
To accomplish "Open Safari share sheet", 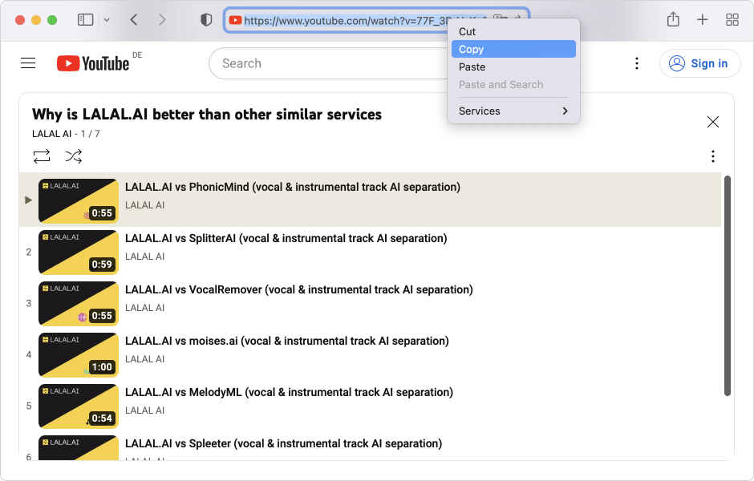I will pos(673,20).
